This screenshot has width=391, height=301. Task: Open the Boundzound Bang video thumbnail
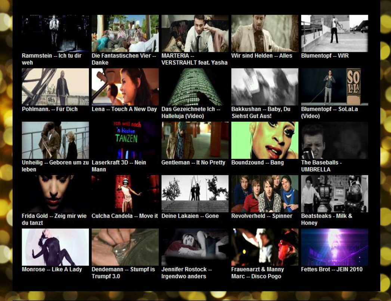click(x=265, y=140)
